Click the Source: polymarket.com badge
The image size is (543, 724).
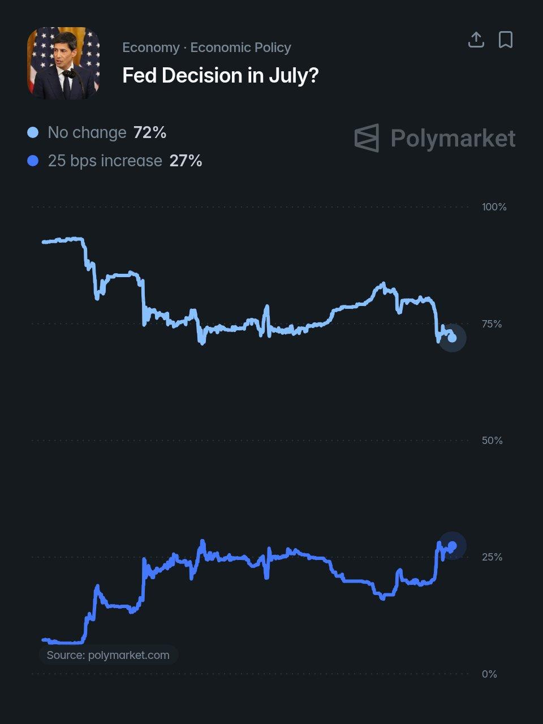pos(108,655)
